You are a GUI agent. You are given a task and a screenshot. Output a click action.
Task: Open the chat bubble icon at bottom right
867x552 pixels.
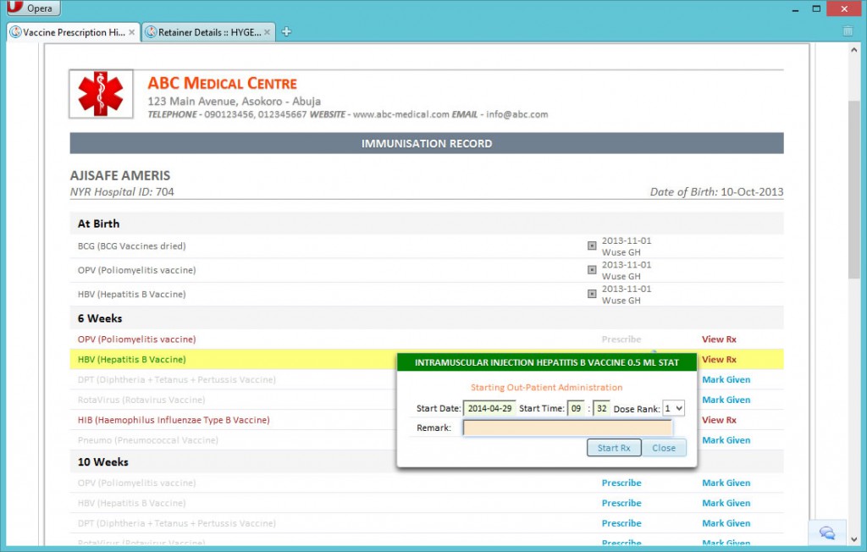[826, 533]
